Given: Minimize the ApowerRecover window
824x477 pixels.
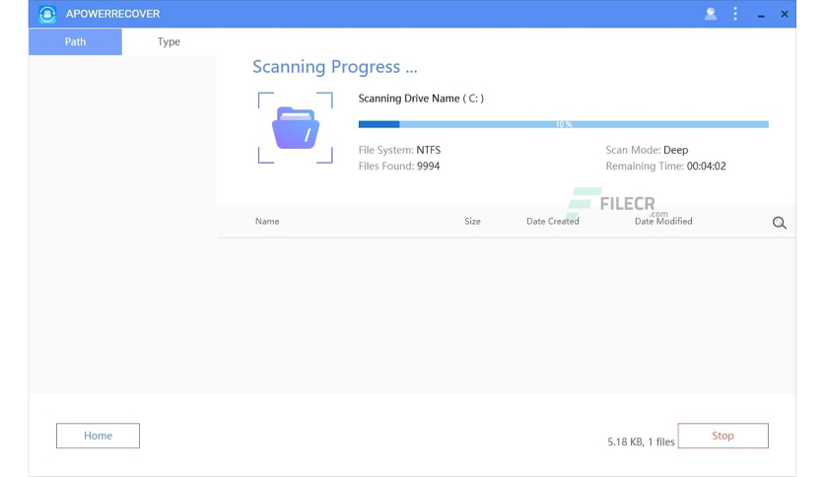Looking at the screenshot, I should [x=761, y=17].
